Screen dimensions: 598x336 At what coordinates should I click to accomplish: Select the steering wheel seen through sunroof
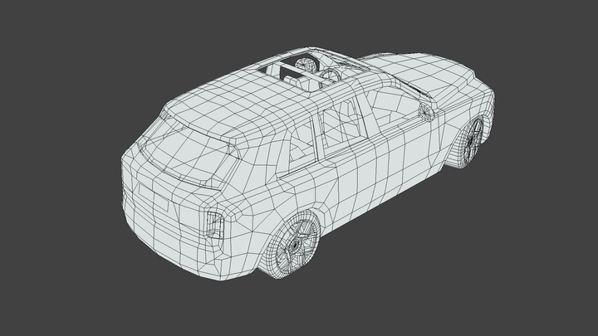pos(306,62)
